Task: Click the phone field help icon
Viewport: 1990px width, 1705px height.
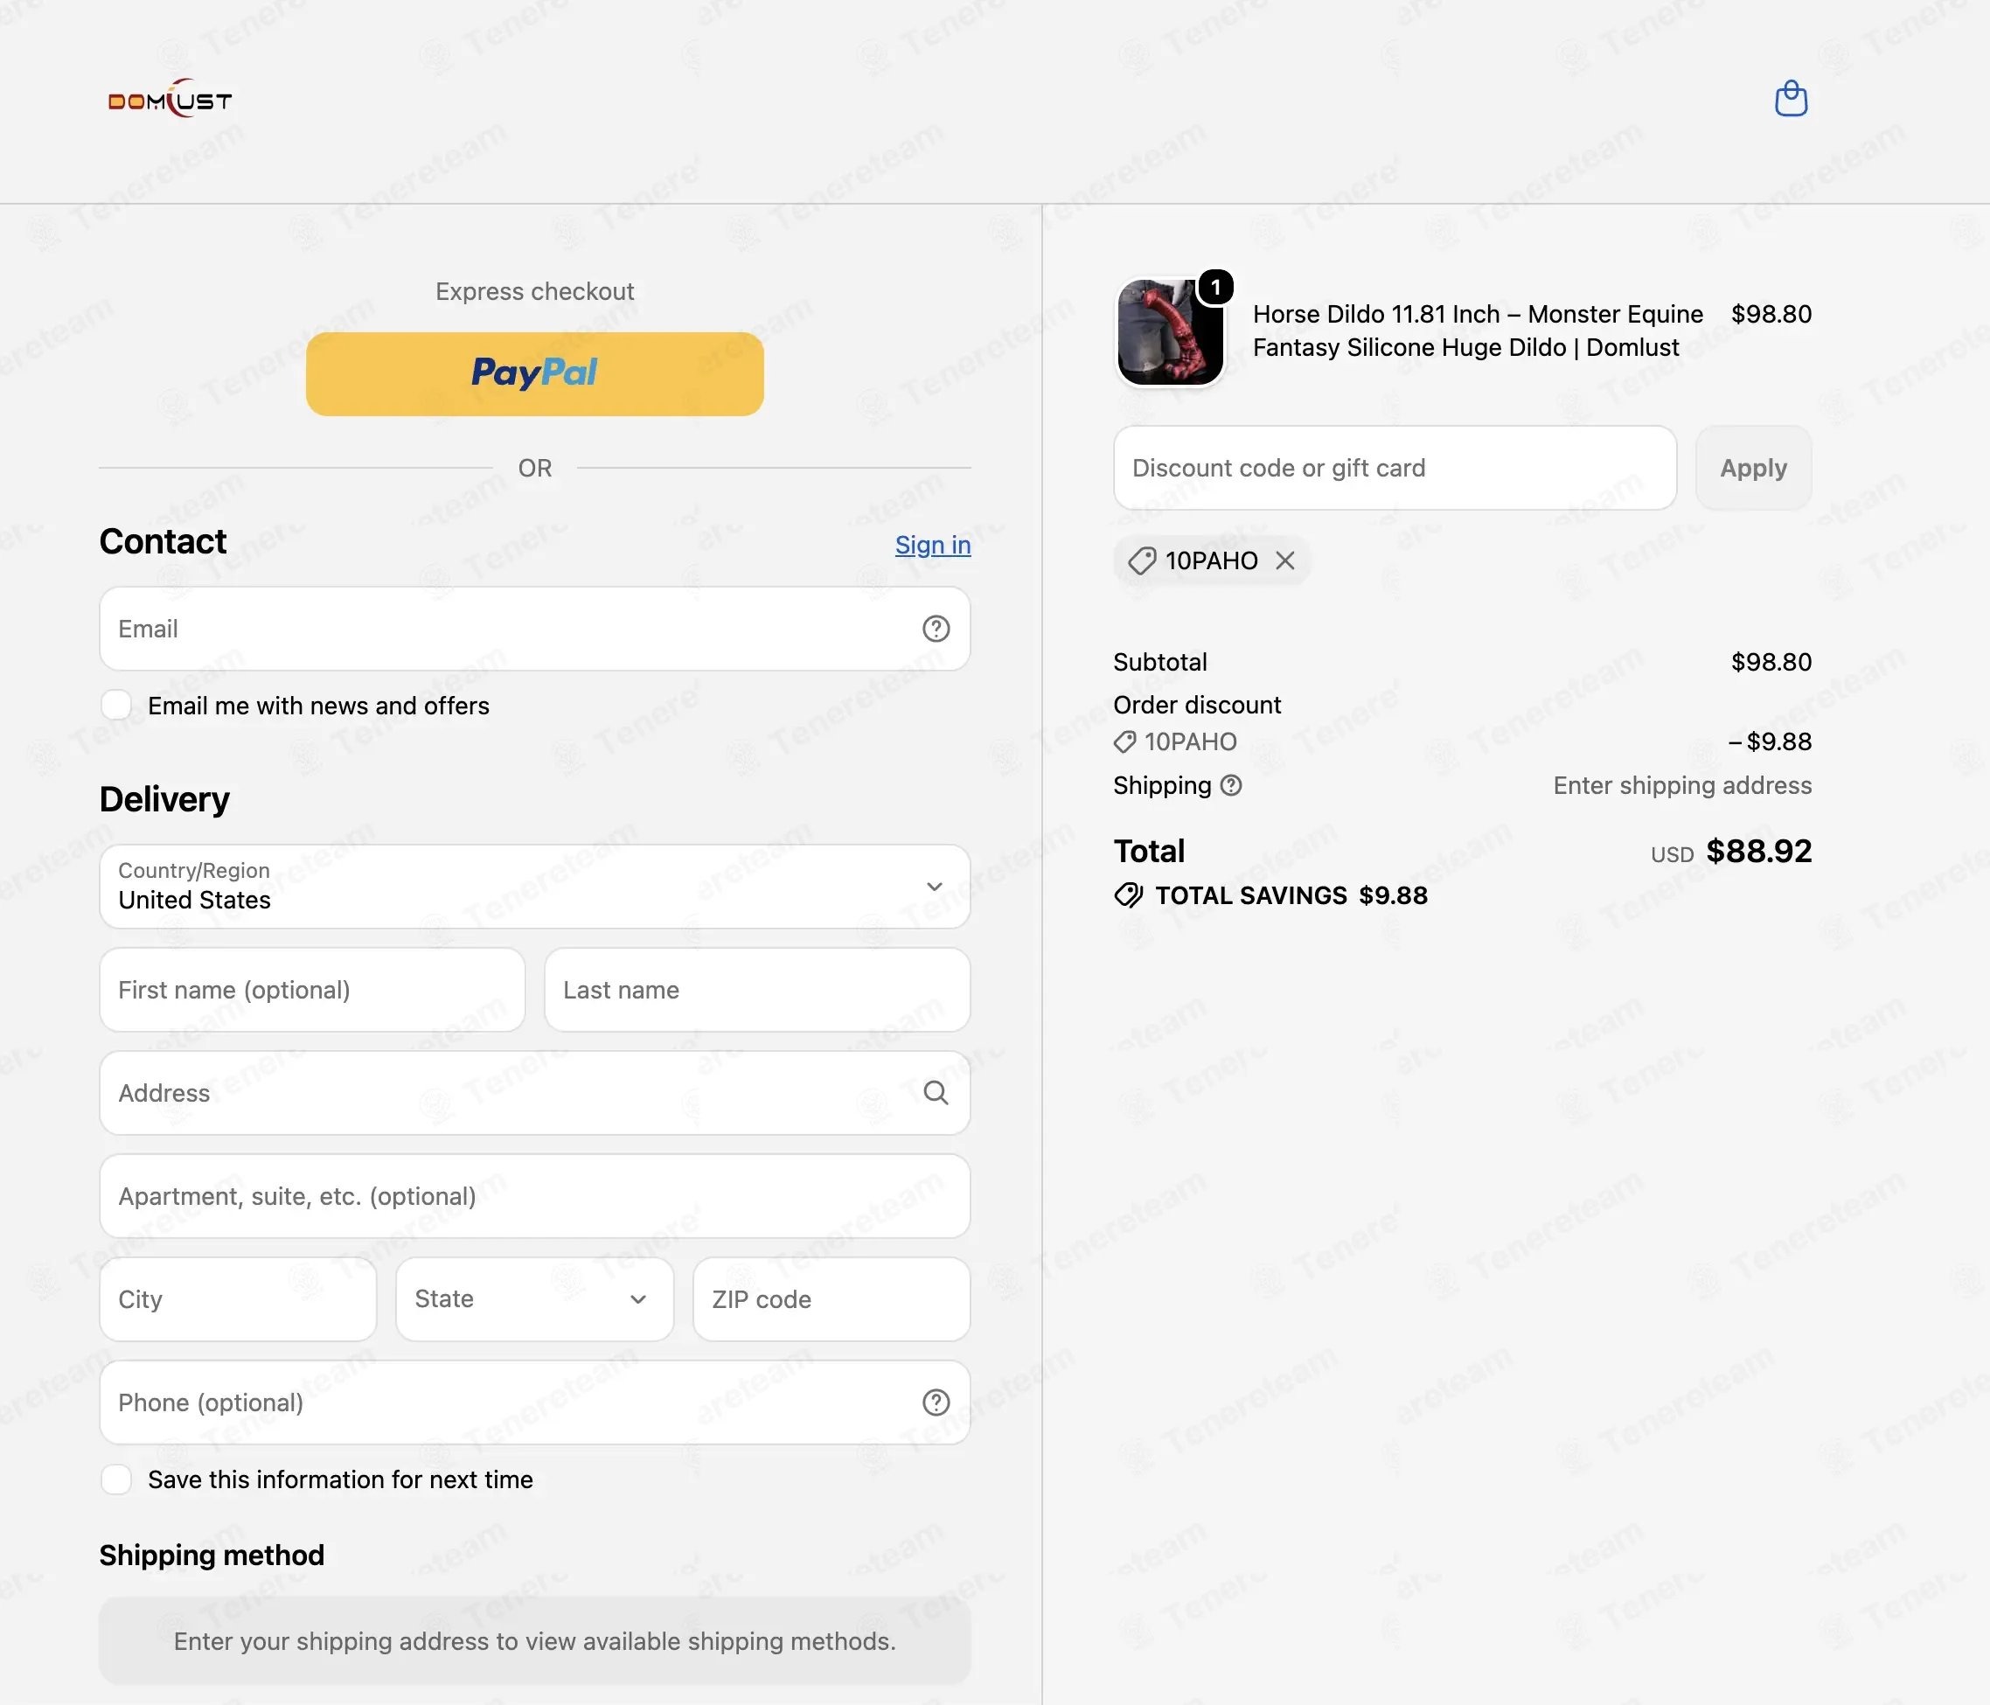Action: click(x=936, y=1402)
